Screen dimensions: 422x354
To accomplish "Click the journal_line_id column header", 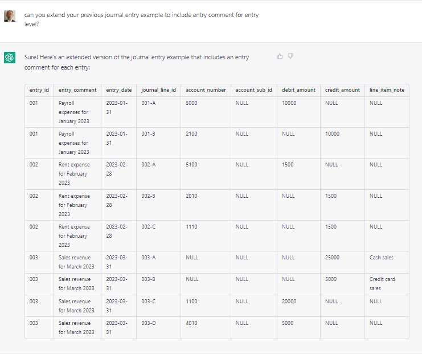I will point(158,90).
